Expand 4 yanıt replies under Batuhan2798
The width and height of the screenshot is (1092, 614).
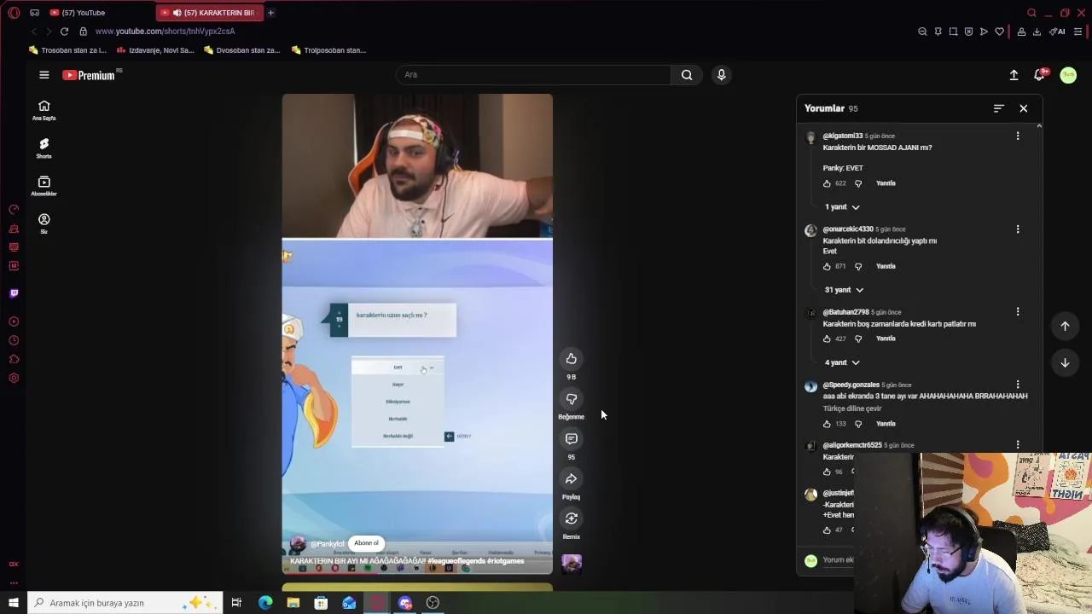[x=842, y=362]
